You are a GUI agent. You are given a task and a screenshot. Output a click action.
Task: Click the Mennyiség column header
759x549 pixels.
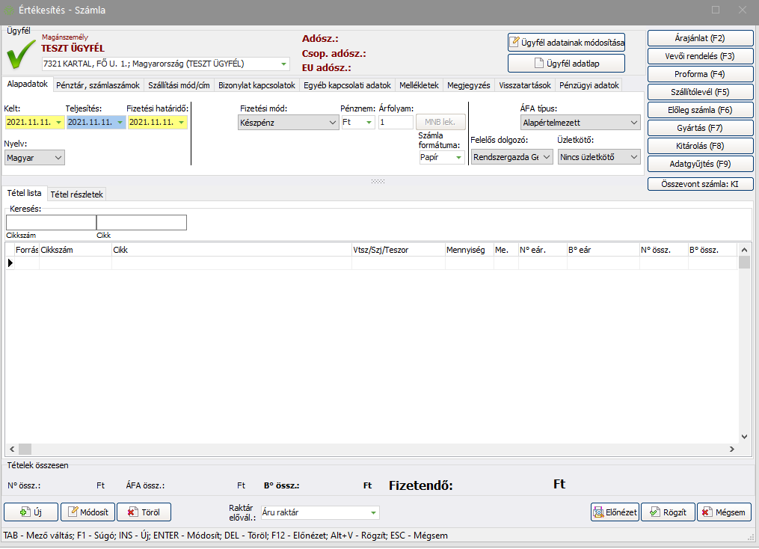(469, 250)
